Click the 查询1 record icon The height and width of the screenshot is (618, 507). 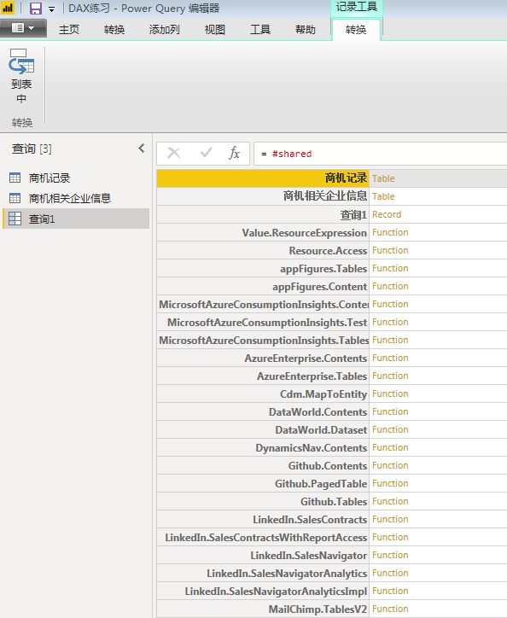click(x=15, y=219)
